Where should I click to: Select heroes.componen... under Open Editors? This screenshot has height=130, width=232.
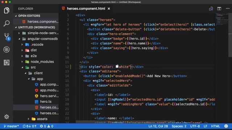[x=36, y=22]
